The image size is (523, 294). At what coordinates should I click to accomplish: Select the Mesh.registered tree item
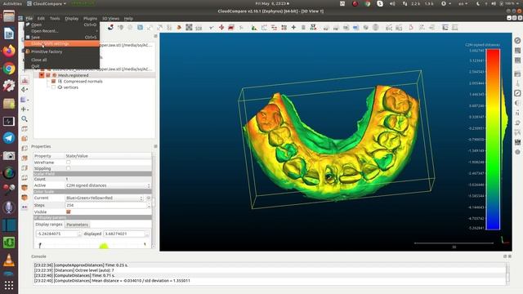73,75
